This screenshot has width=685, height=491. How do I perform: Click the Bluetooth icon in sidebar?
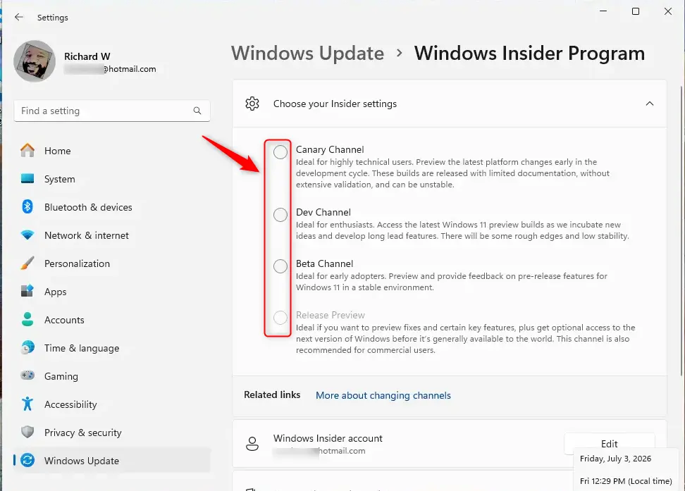27,206
